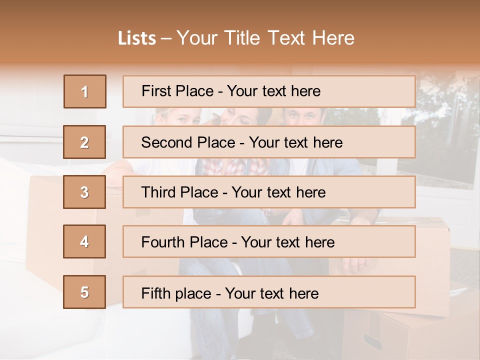480x360 pixels.
Task: Click the word First in list
Action: coord(155,91)
